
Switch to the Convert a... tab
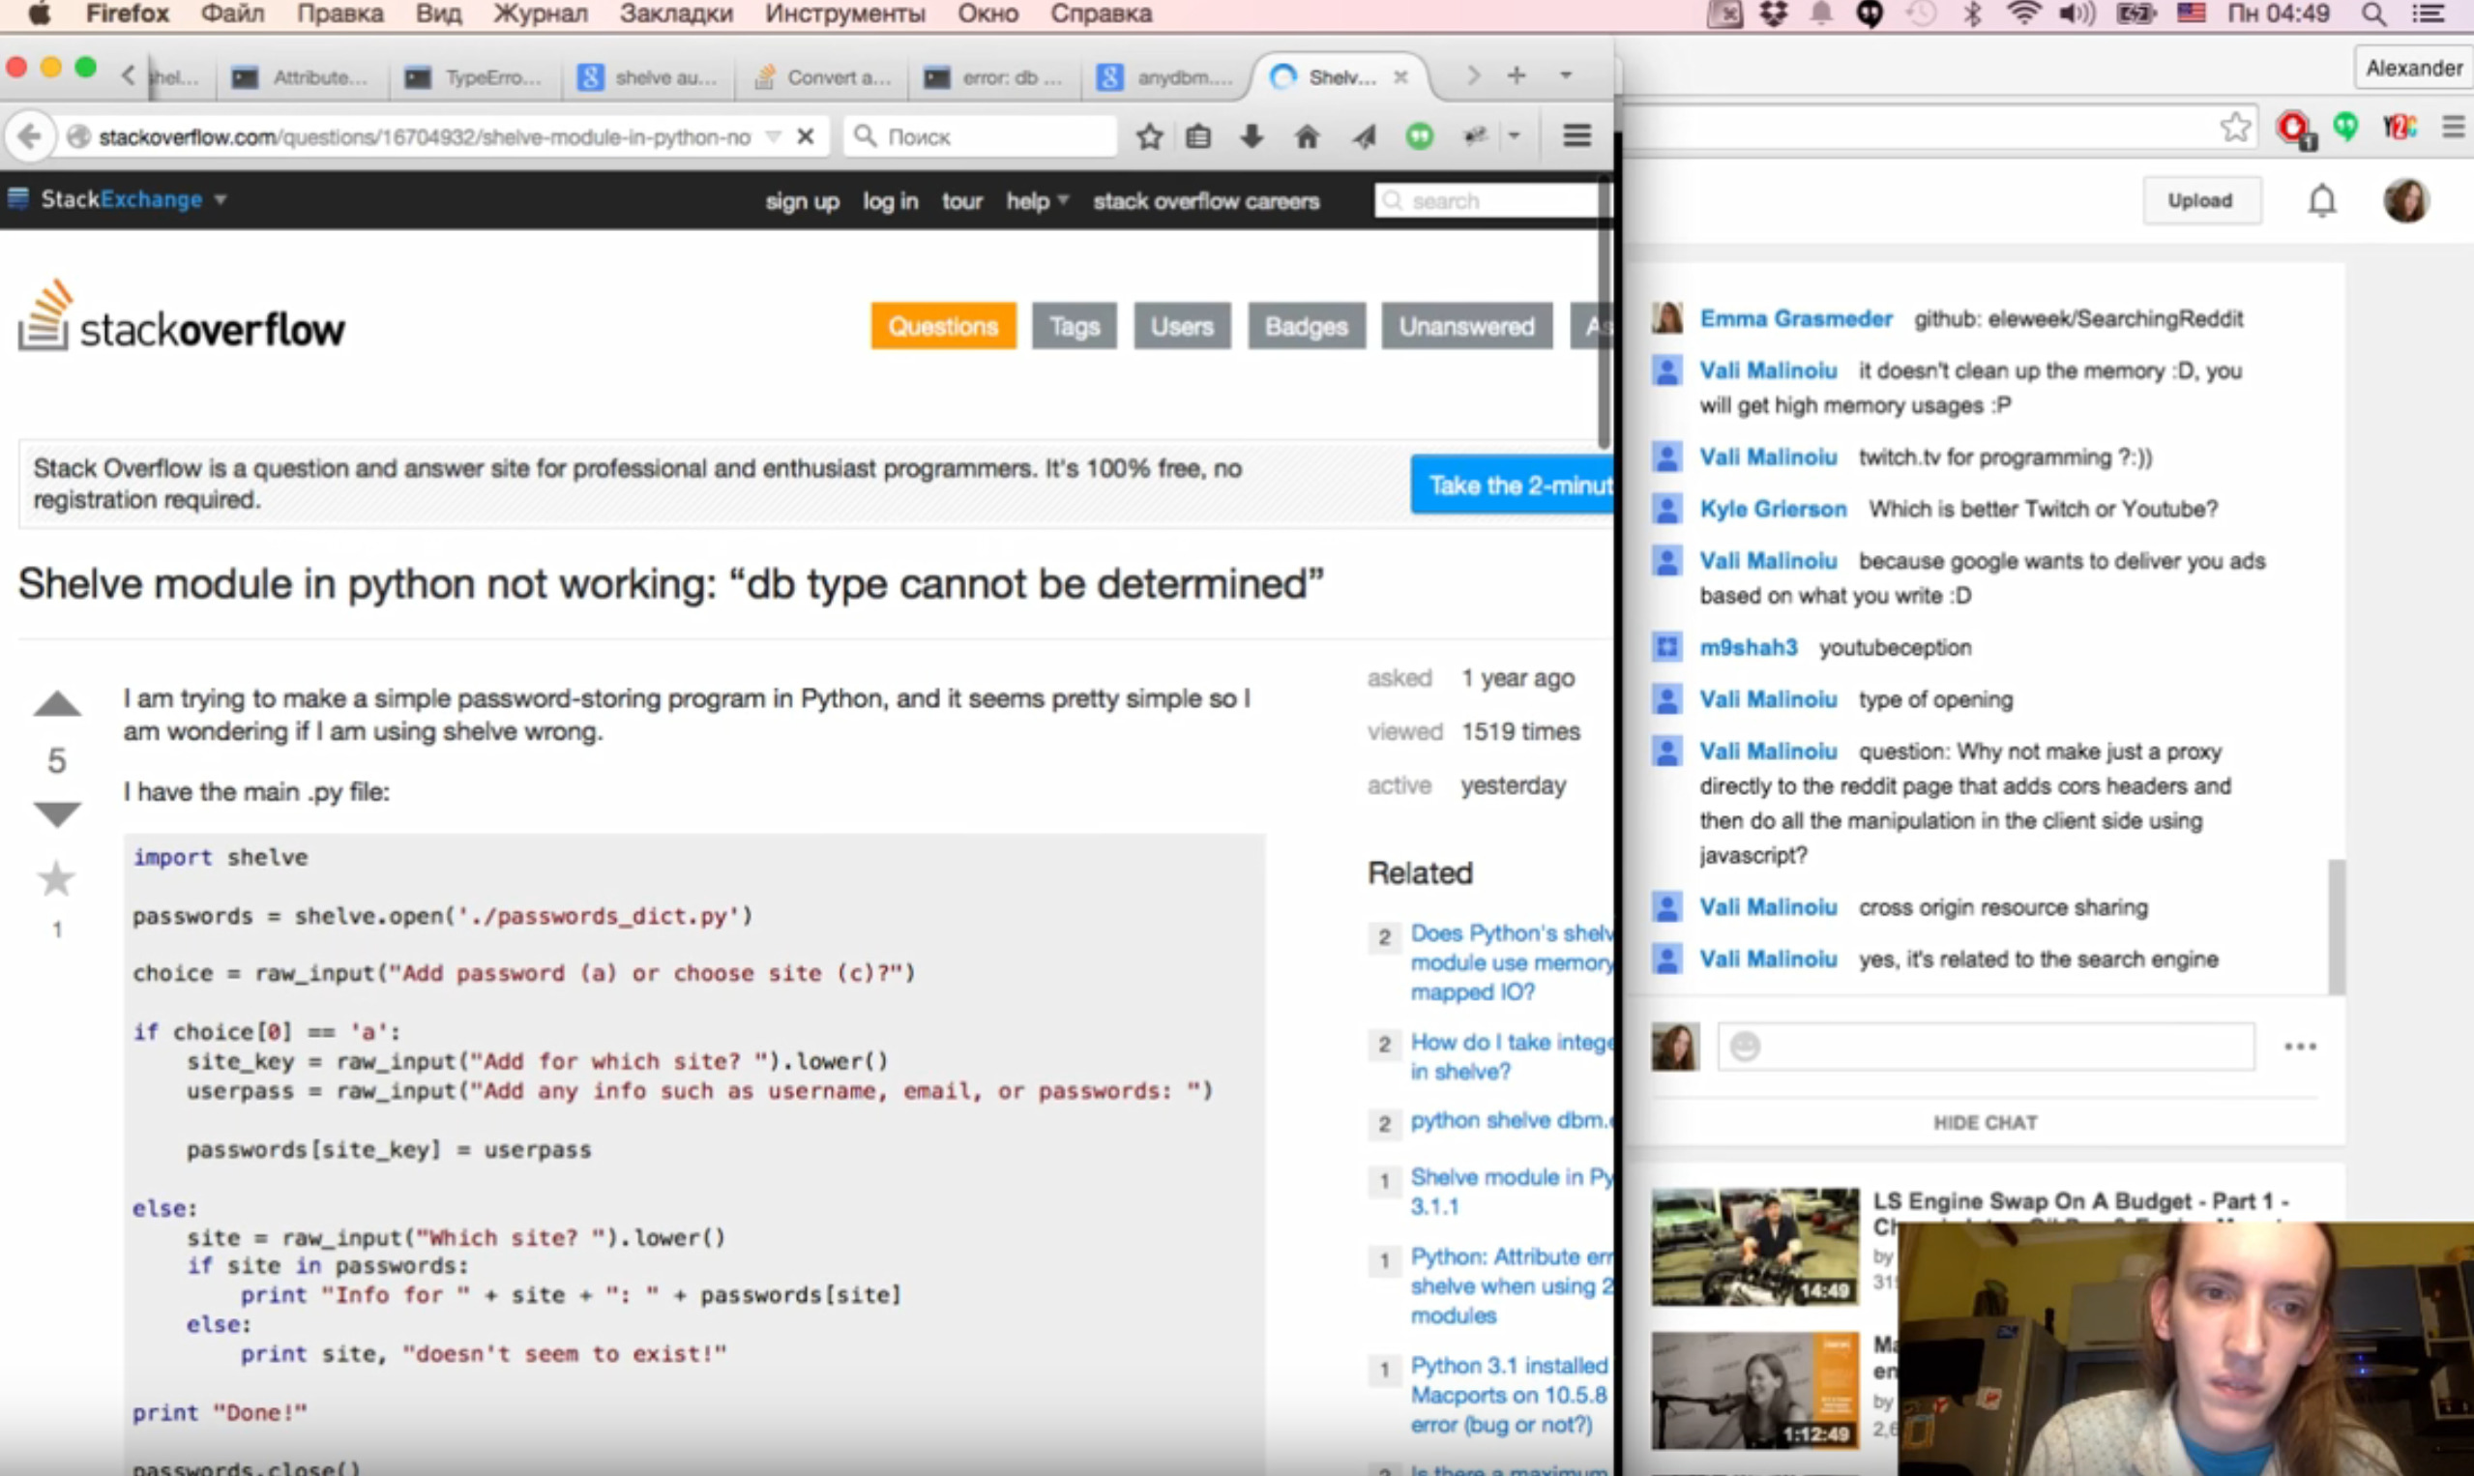(x=820, y=76)
